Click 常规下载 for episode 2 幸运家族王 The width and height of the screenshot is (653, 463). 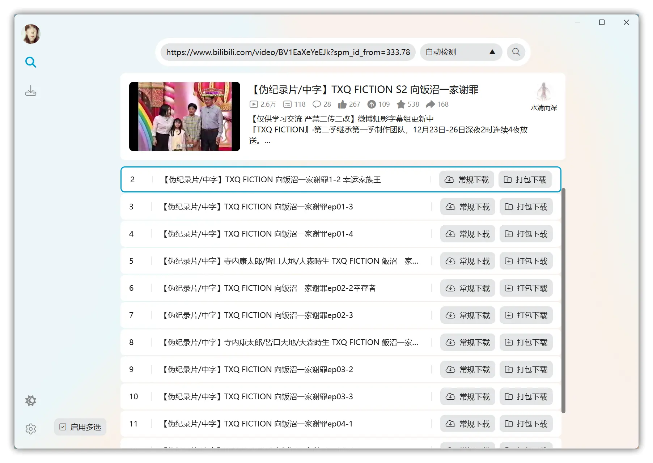pyautogui.click(x=467, y=180)
